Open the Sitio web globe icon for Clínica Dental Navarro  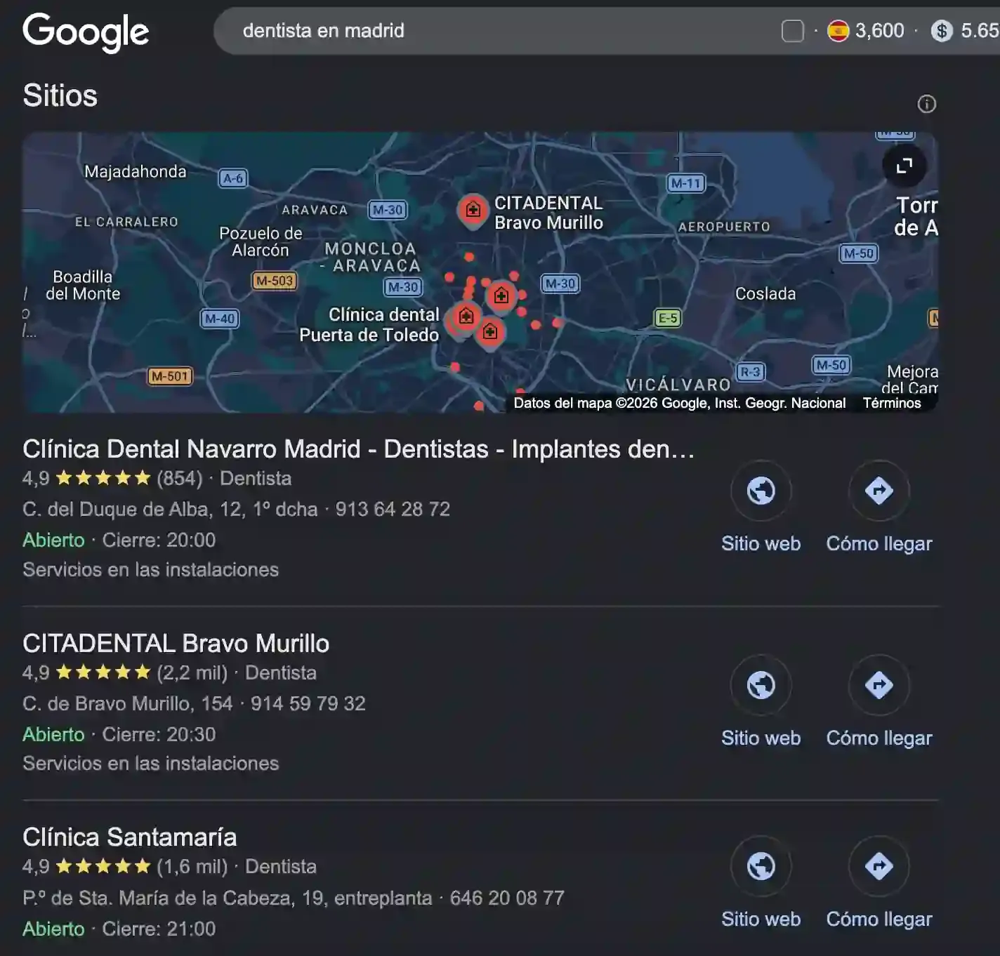coord(761,491)
